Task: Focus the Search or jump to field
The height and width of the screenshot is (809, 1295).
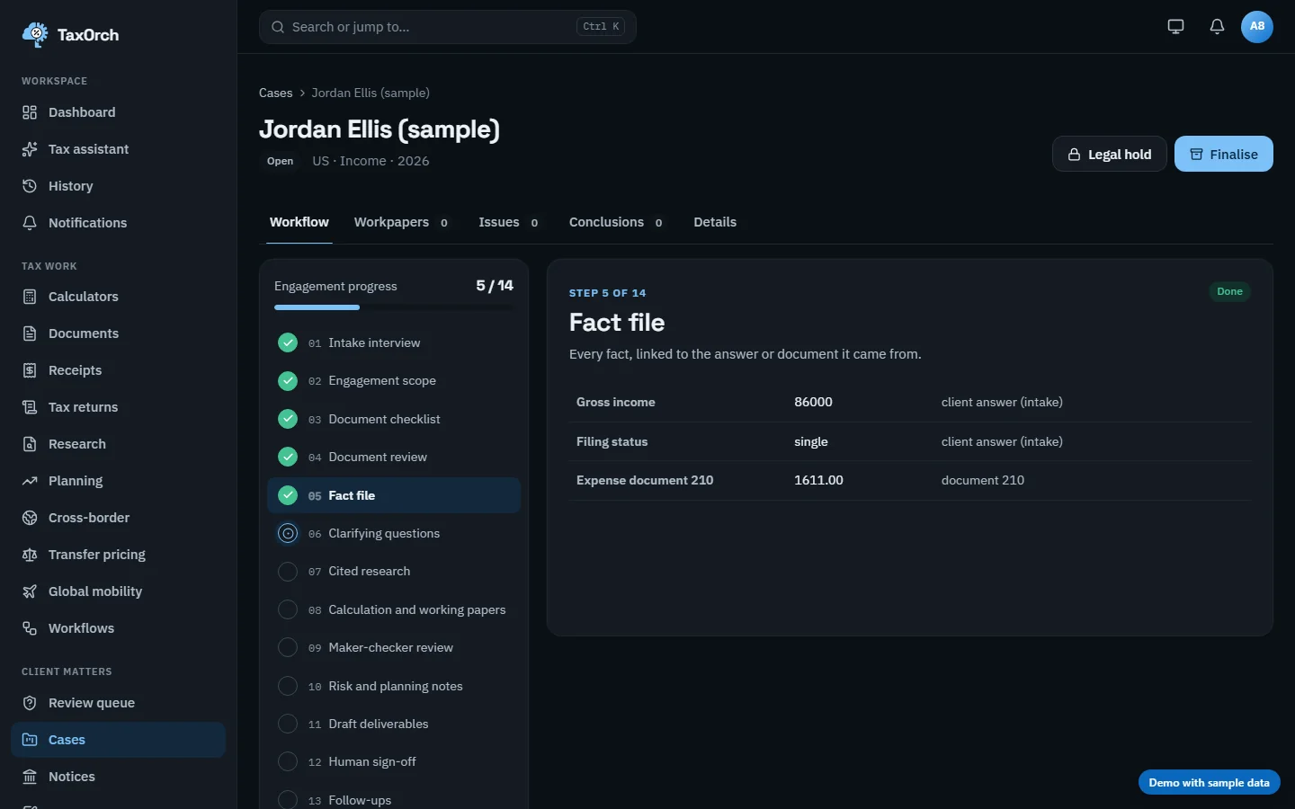Action: (448, 27)
